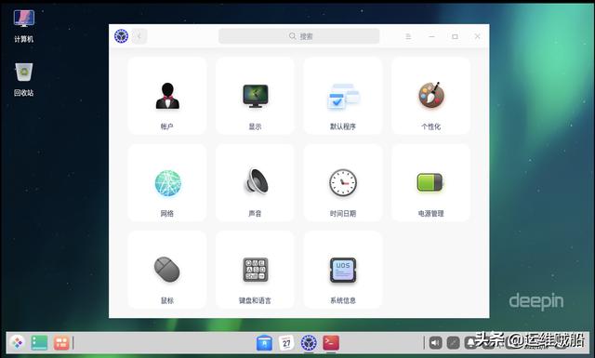Open the 键盘和语言 (Keyboard and Language) module
The width and height of the screenshot is (595, 358).
(x=255, y=270)
